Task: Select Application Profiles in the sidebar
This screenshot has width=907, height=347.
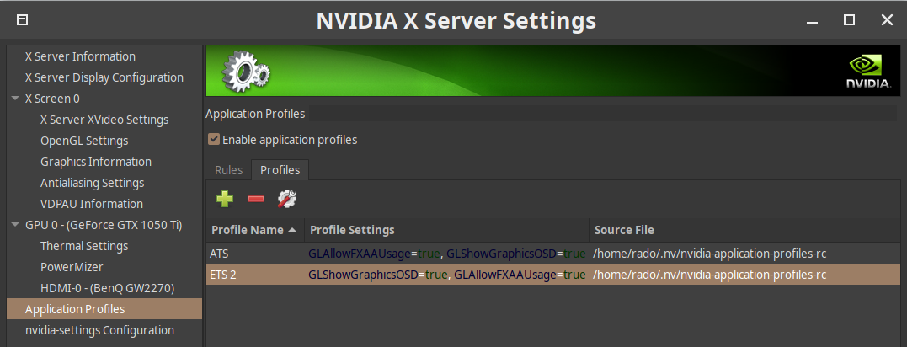Action: click(x=104, y=309)
